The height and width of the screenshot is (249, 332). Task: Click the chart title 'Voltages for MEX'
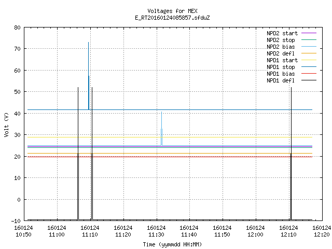[x=172, y=11]
